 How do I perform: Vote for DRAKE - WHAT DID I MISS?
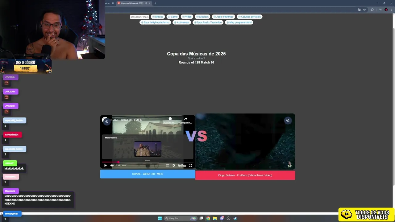[x=148, y=174]
